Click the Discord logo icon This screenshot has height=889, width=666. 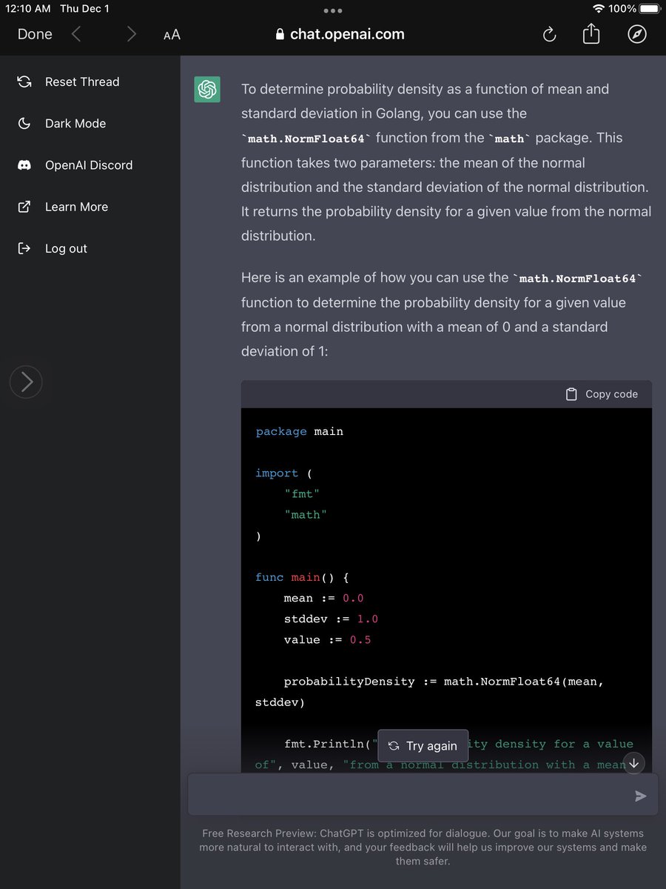point(24,165)
